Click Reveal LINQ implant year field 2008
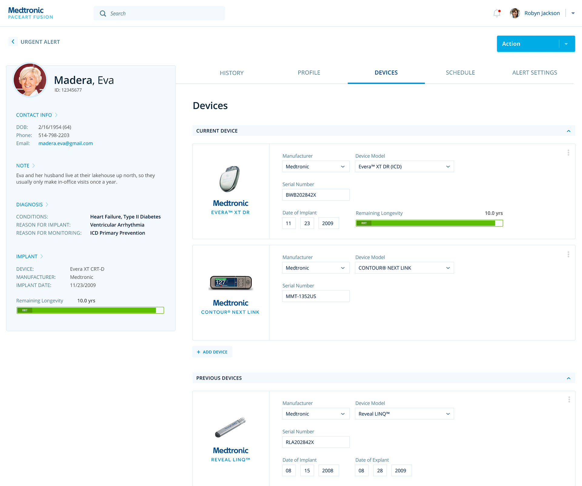Viewport: 582px width, 486px height. pos(329,471)
